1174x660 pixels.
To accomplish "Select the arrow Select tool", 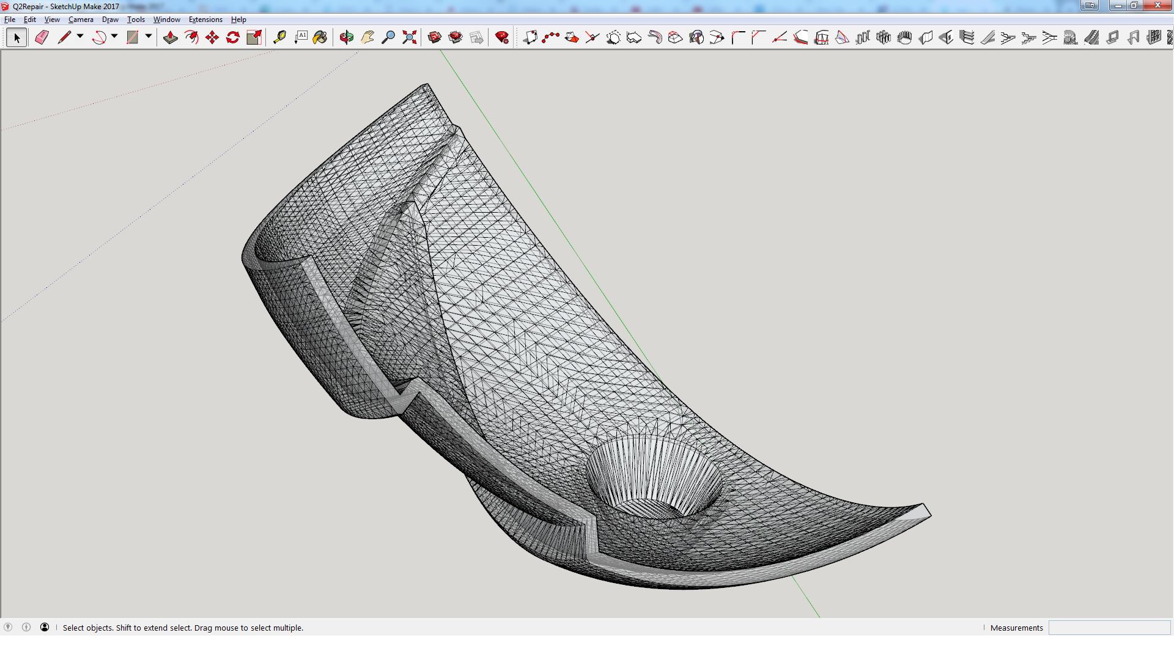I will point(17,37).
